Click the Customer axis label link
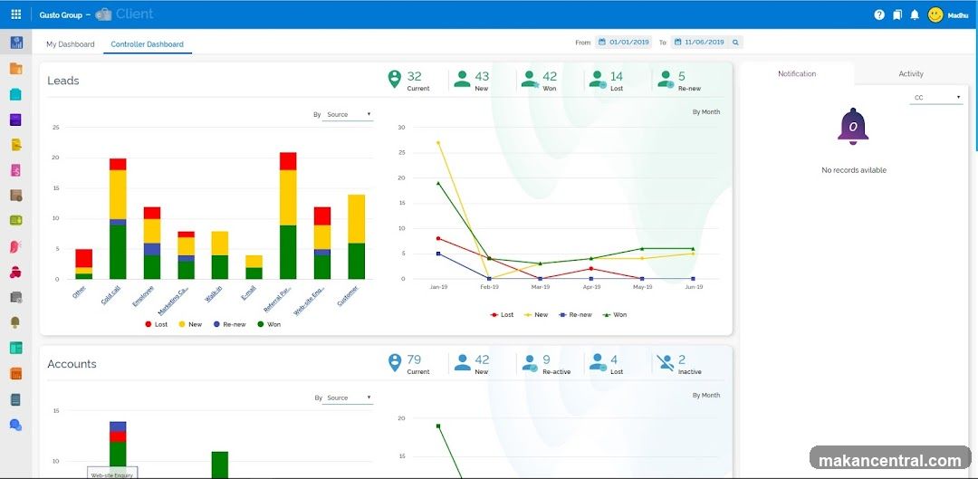The image size is (978, 479). click(x=350, y=295)
